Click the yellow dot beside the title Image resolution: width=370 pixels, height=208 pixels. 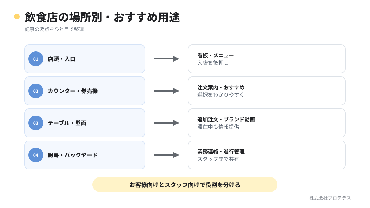point(17,17)
